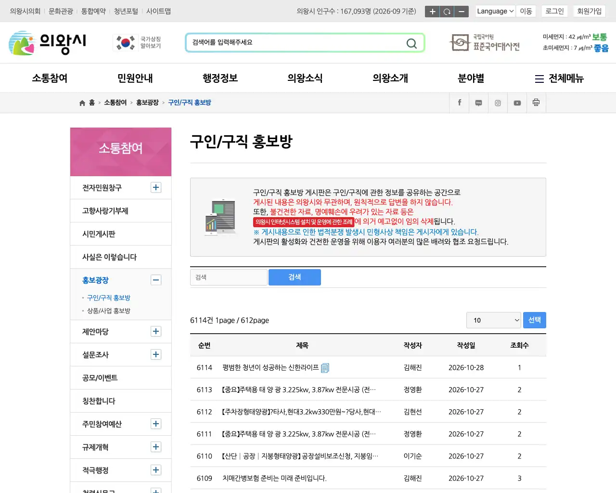Expand the 전자민원창구 sidebar section
This screenshot has width=616, height=493.
[156, 188]
